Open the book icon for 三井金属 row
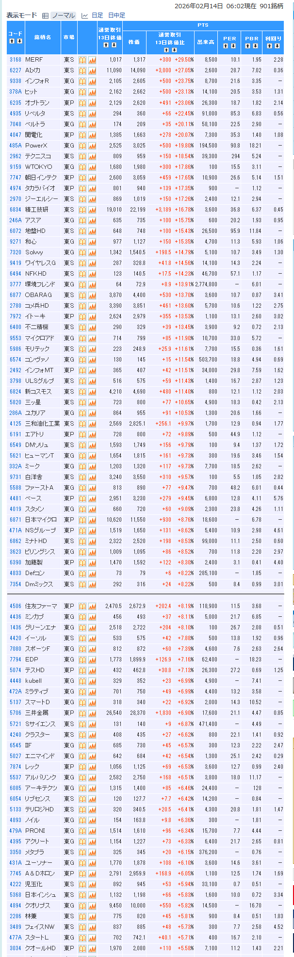294x957 pixels. pos(82,713)
